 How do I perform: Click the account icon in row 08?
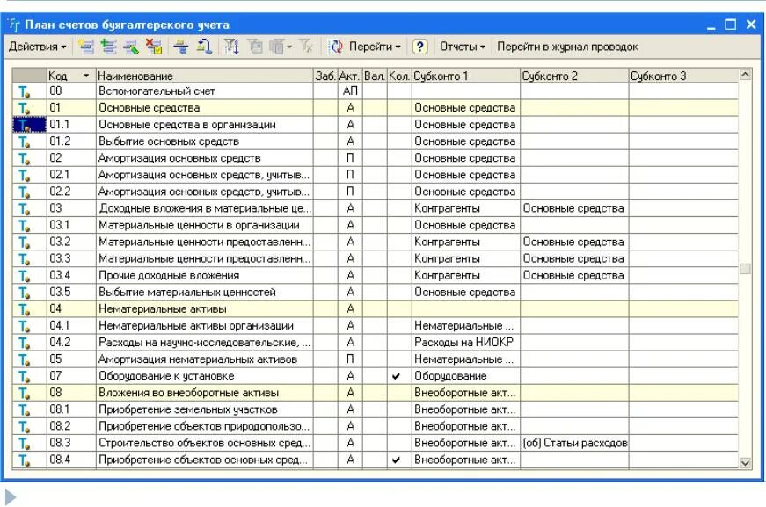coord(24,393)
